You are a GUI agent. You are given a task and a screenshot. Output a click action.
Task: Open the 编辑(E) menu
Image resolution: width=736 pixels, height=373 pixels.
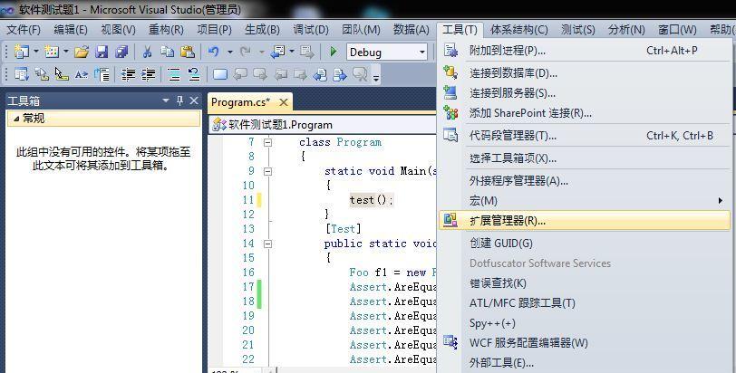pyautogui.click(x=71, y=30)
